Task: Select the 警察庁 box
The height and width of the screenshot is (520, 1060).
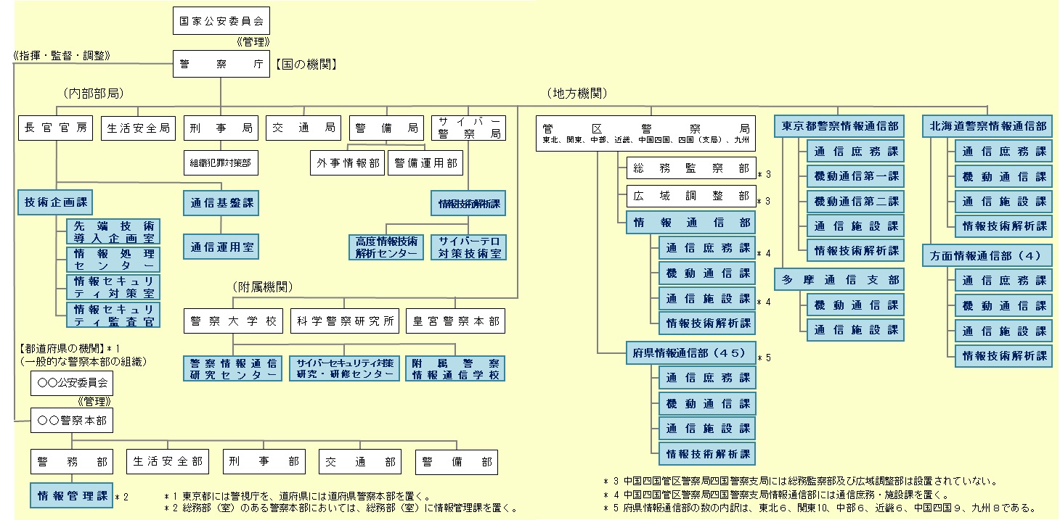Action: (x=221, y=65)
